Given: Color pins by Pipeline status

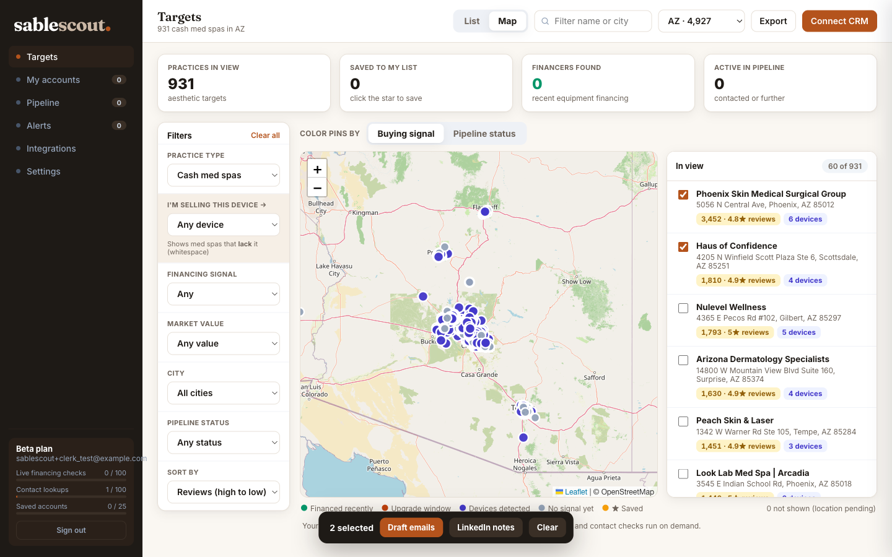Looking at the screenshot, I should tap(484, 134).
